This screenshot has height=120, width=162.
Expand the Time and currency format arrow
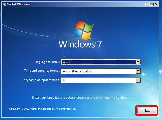tap(138, 71)
